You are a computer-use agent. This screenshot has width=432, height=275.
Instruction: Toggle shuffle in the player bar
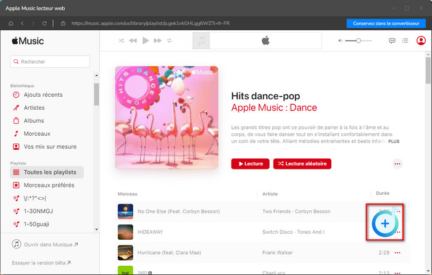[121, 41]
